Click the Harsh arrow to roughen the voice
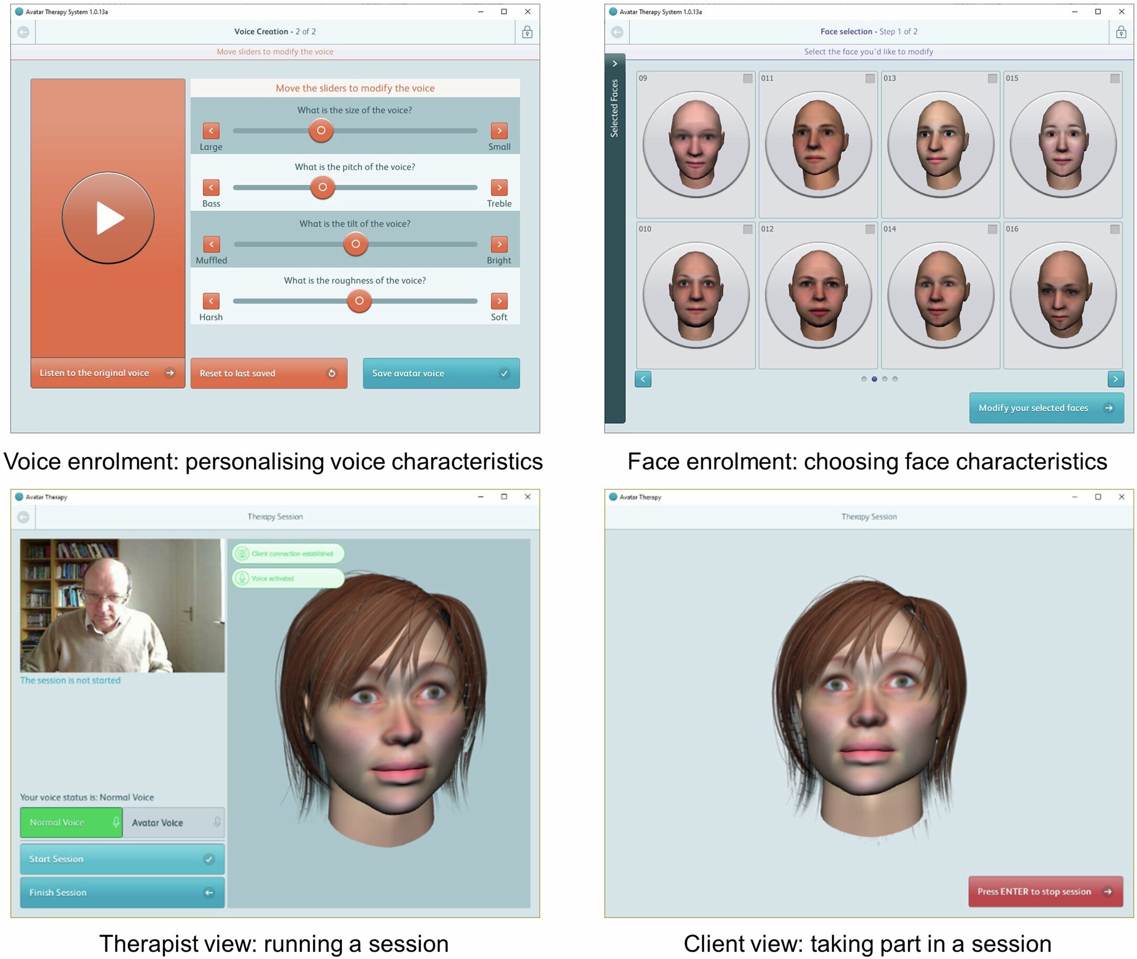 (x=211, y=300)
